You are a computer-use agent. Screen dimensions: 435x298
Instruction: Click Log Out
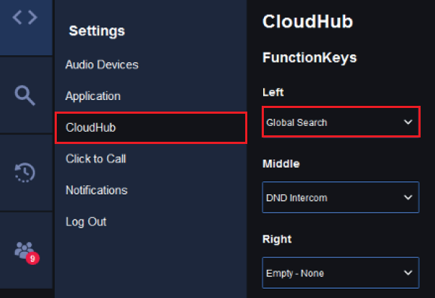(86, 222)
